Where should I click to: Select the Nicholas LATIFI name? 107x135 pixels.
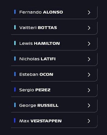click(x=37, y=59)
